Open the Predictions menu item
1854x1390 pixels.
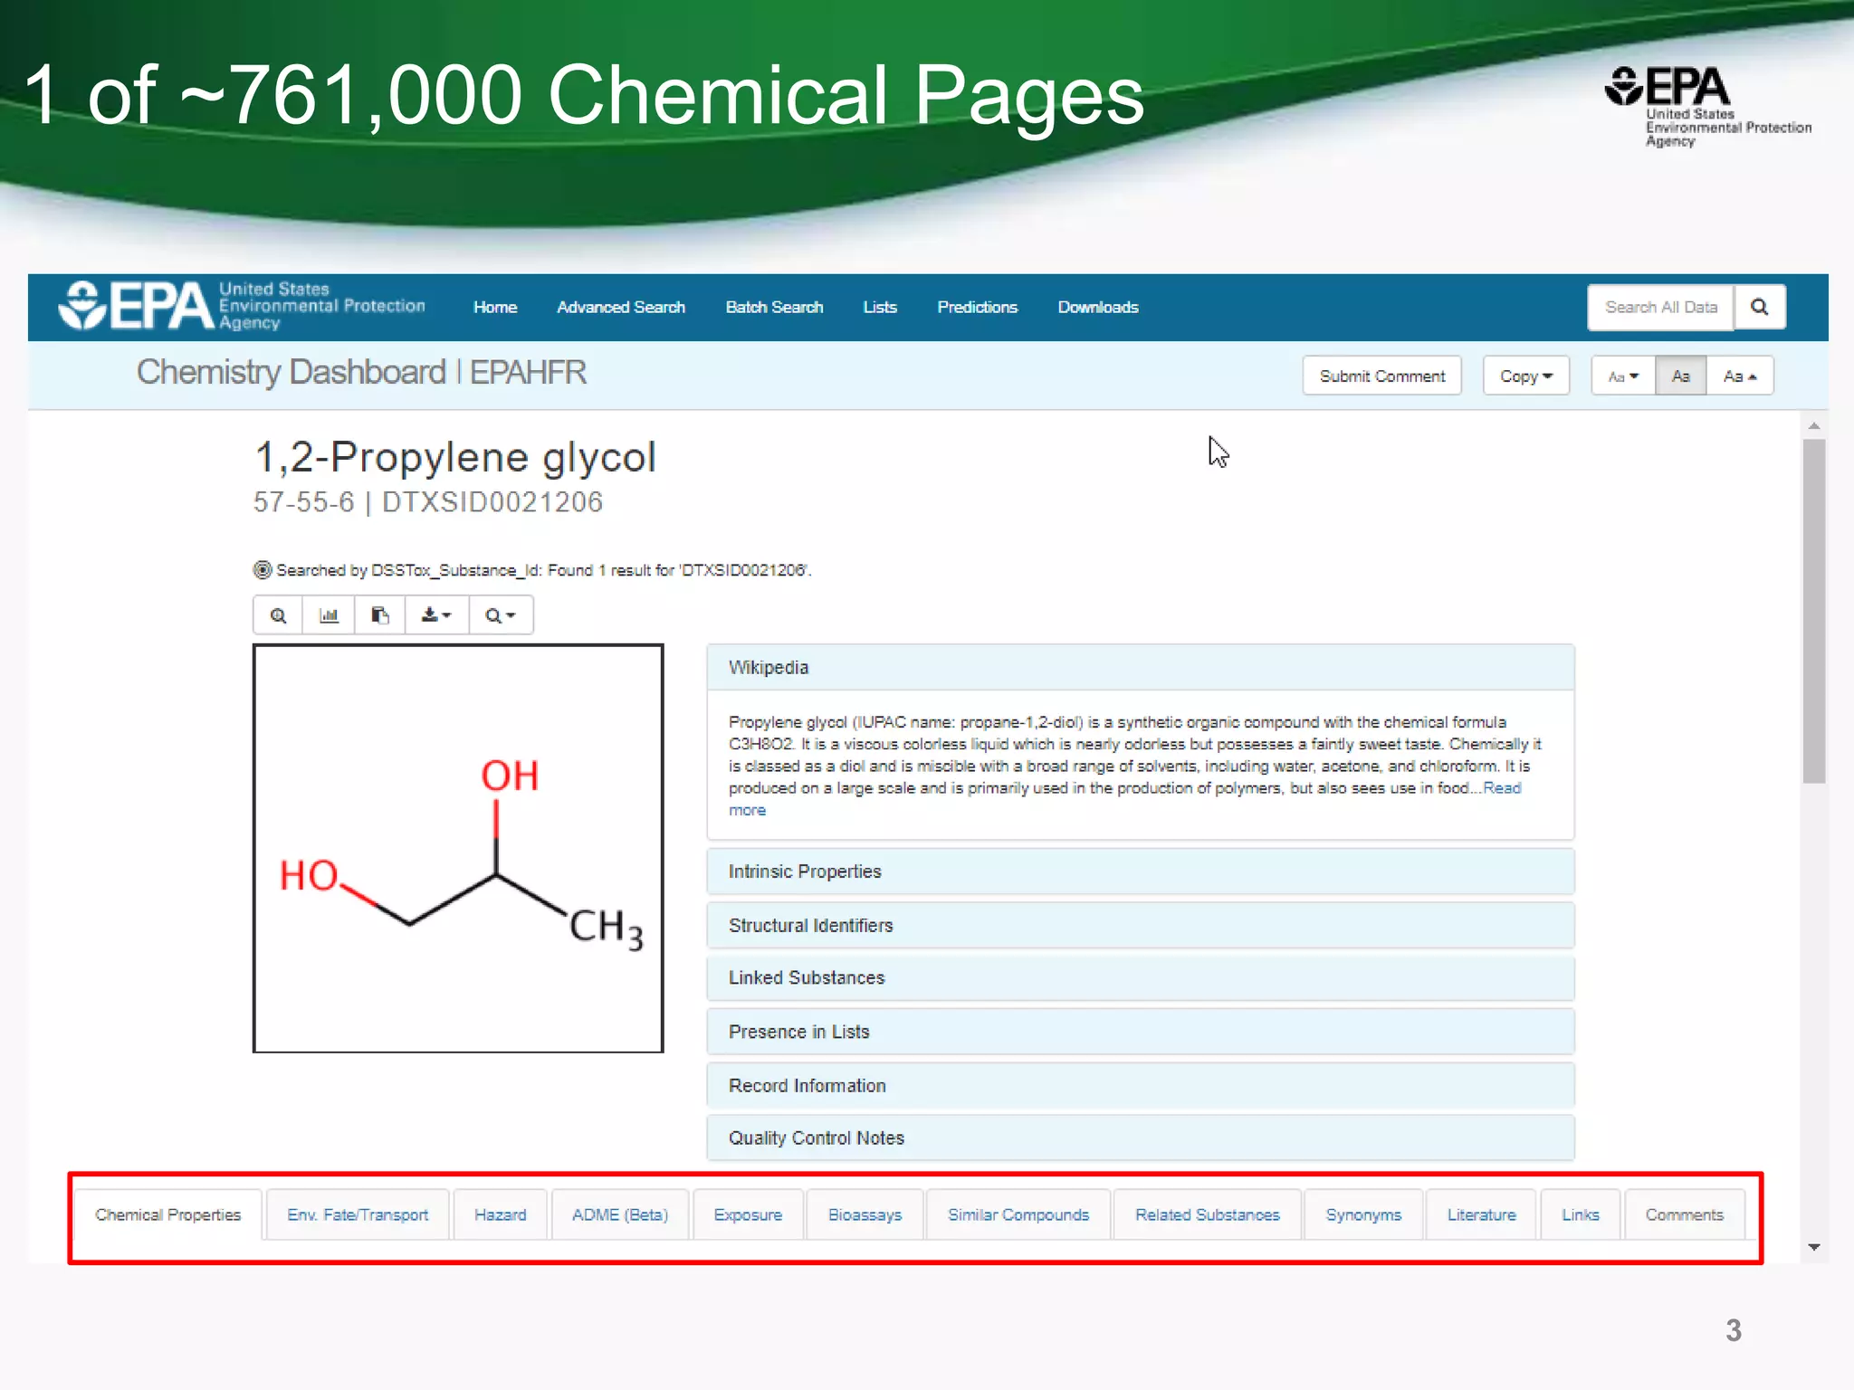[977, 307]
